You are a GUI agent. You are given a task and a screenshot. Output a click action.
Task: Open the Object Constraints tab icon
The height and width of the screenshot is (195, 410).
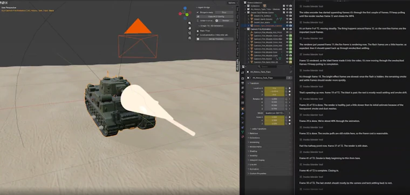(242, 127)
